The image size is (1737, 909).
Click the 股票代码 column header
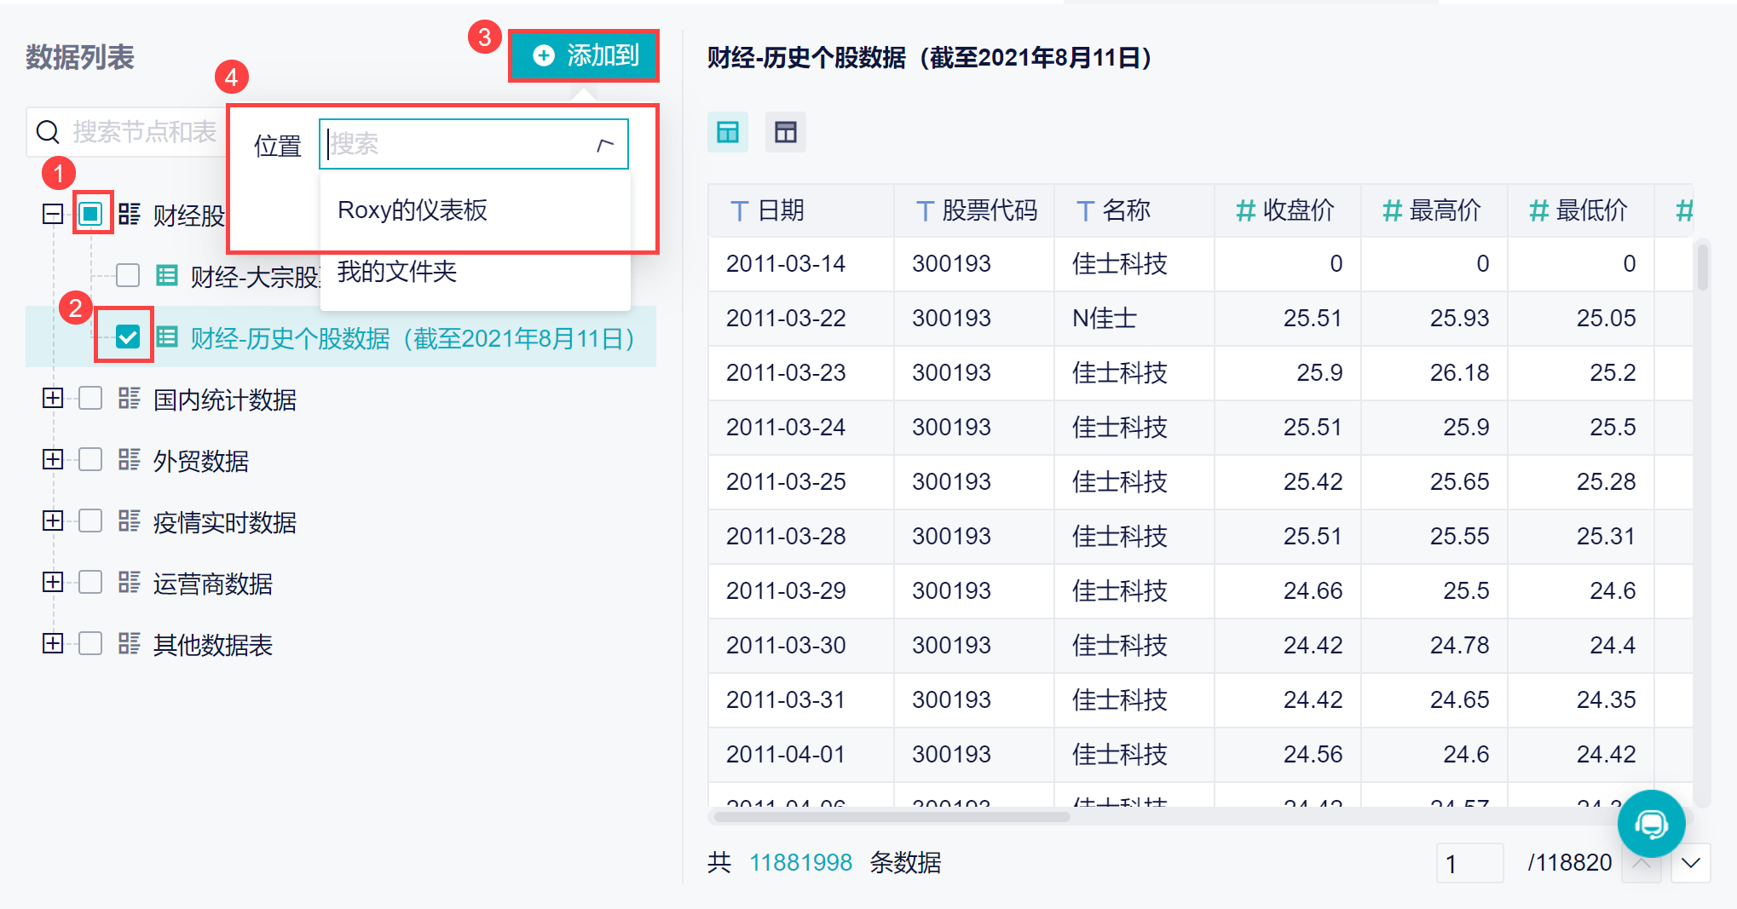click(974, 210)
